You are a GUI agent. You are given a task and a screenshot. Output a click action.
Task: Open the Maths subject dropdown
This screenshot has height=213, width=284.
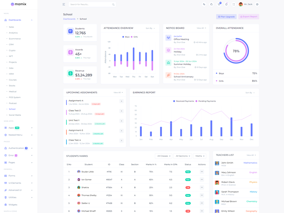click(200, 156)
